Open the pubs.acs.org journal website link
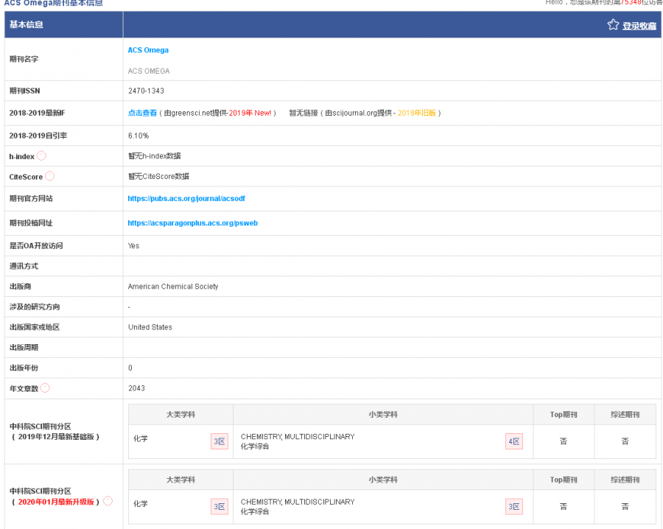Image resolution: width=663 pixels, height=529 pixels. [x=186, y=199]
